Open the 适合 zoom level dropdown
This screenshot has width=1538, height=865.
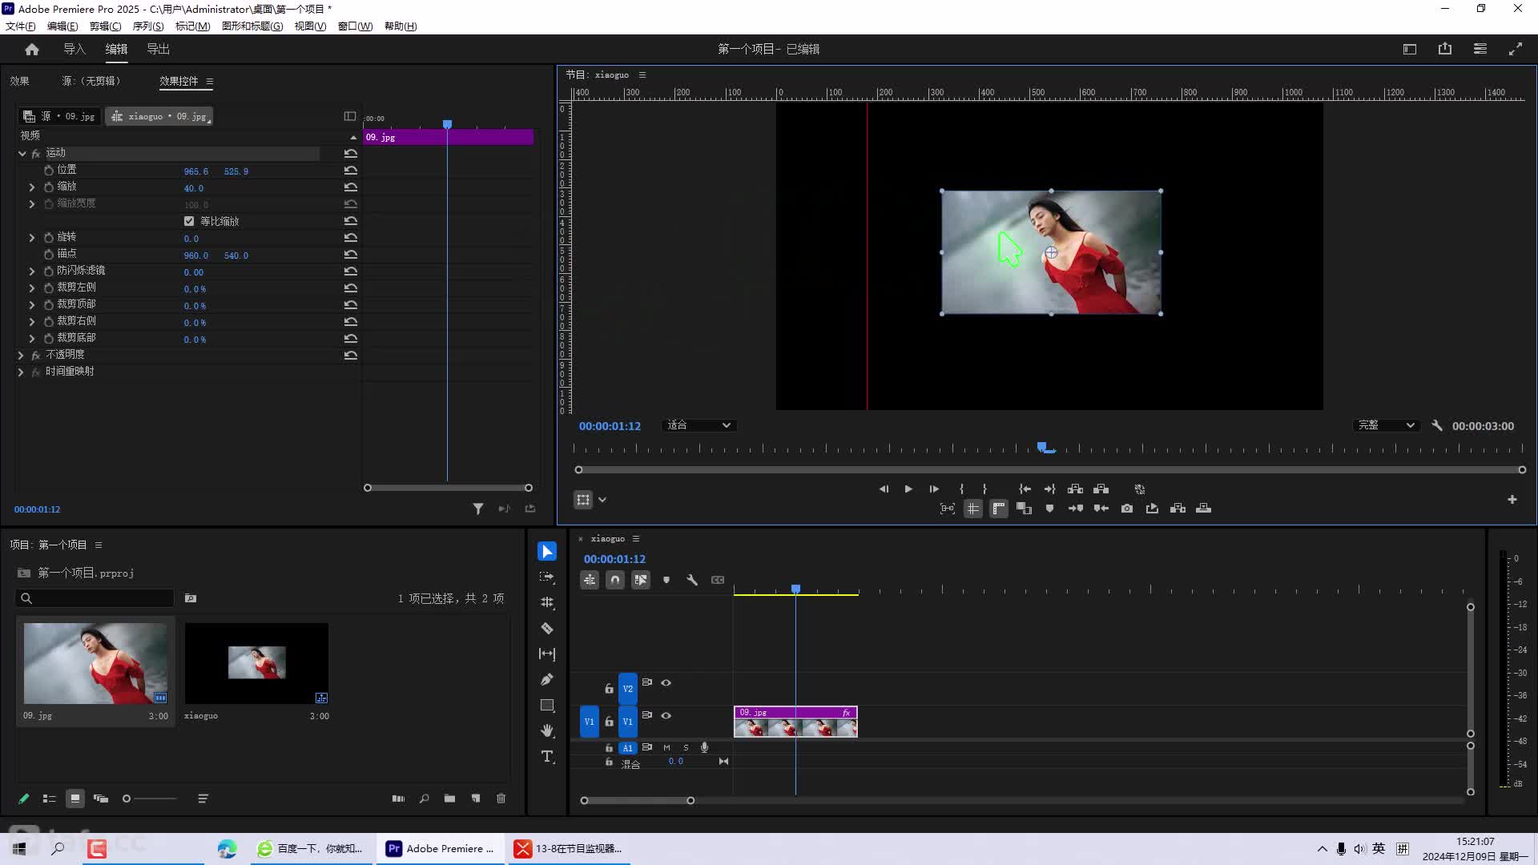[699, 425]
